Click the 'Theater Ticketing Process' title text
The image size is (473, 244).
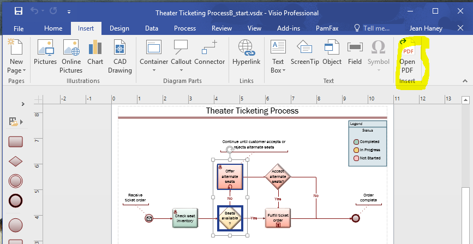point(252,111)
